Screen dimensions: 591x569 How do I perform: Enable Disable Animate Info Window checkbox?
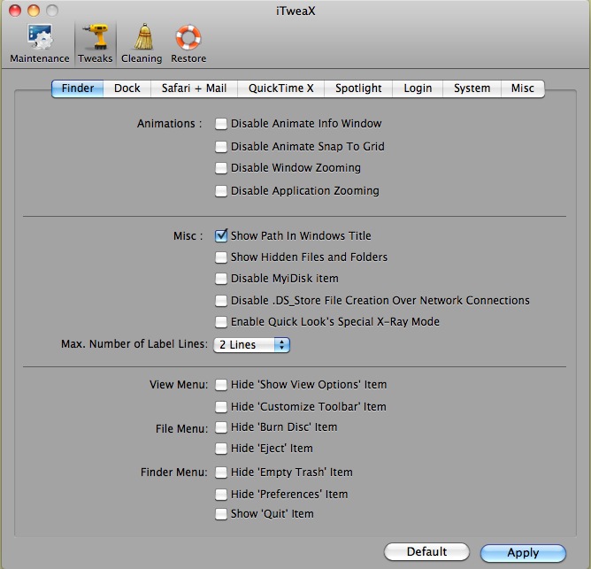[221, 124]
